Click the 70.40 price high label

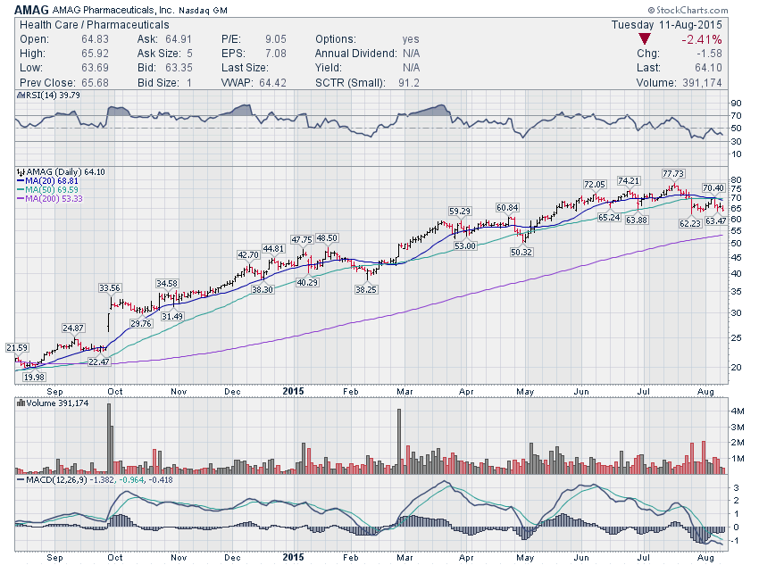click(713, 187)
